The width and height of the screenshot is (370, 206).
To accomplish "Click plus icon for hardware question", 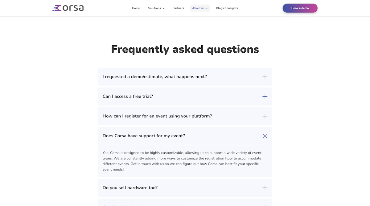I will (265, 188).
